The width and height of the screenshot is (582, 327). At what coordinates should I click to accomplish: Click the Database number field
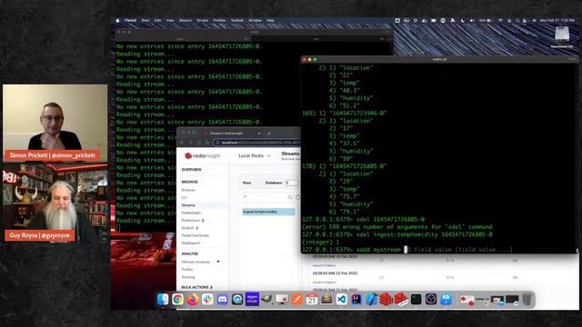[x=291, y=183]
